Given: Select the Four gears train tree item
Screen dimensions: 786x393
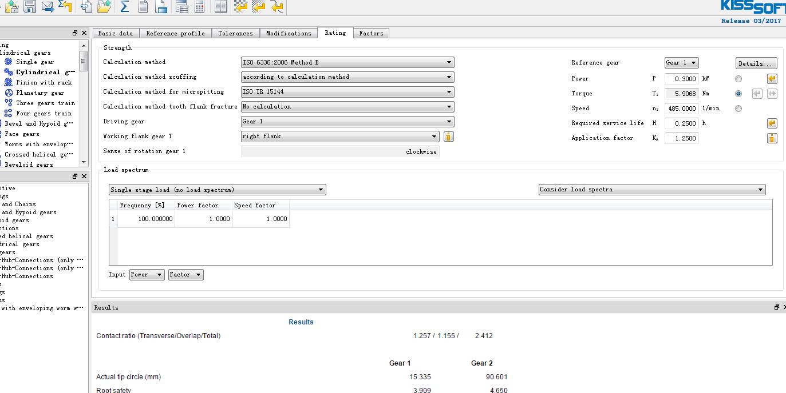Looking at the screenshot, I should tap(45, 113).
